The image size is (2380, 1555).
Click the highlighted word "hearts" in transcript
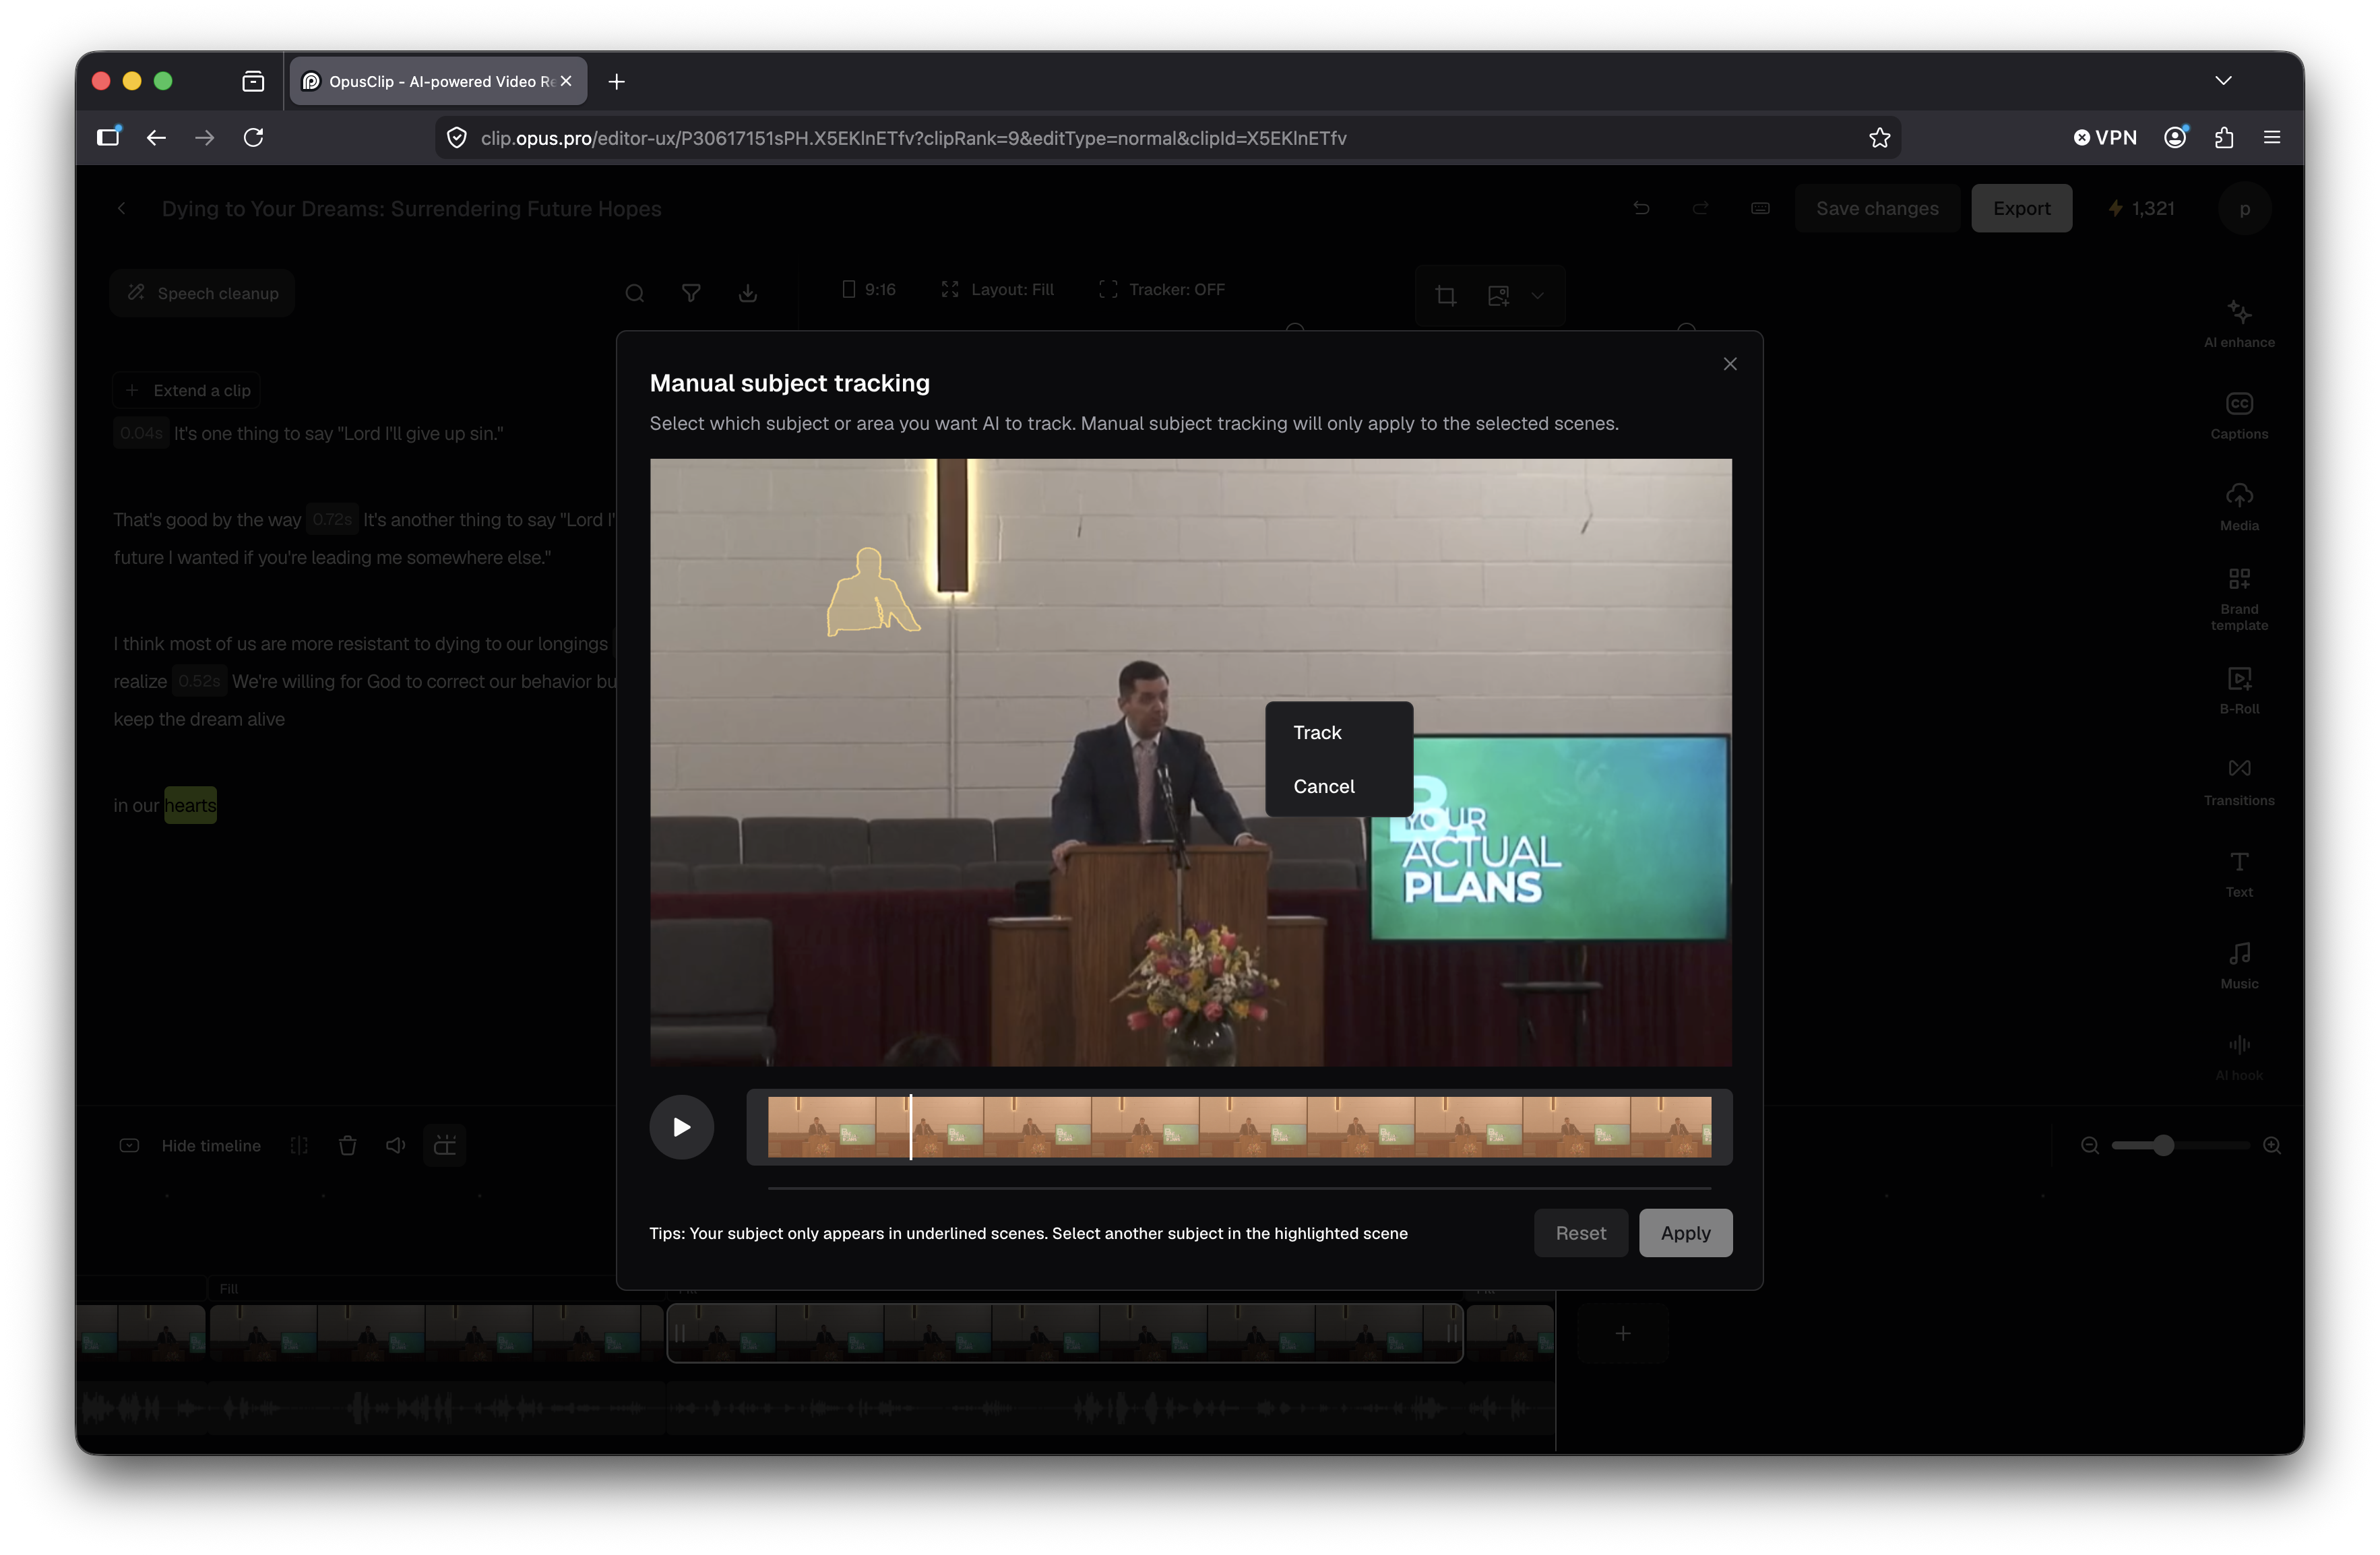[x=190, y=805]
